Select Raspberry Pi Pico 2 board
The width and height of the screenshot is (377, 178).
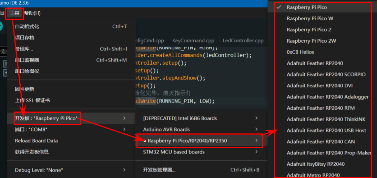click(322, 30)
